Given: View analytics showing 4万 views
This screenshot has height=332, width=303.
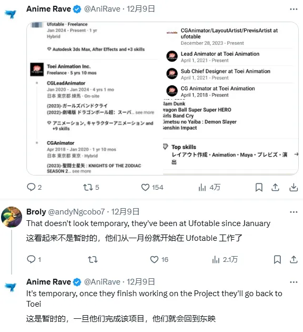Looking at the screenshot, I should tap(209, 188).
